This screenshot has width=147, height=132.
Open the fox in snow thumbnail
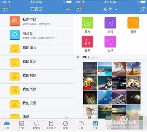[90, 112]
